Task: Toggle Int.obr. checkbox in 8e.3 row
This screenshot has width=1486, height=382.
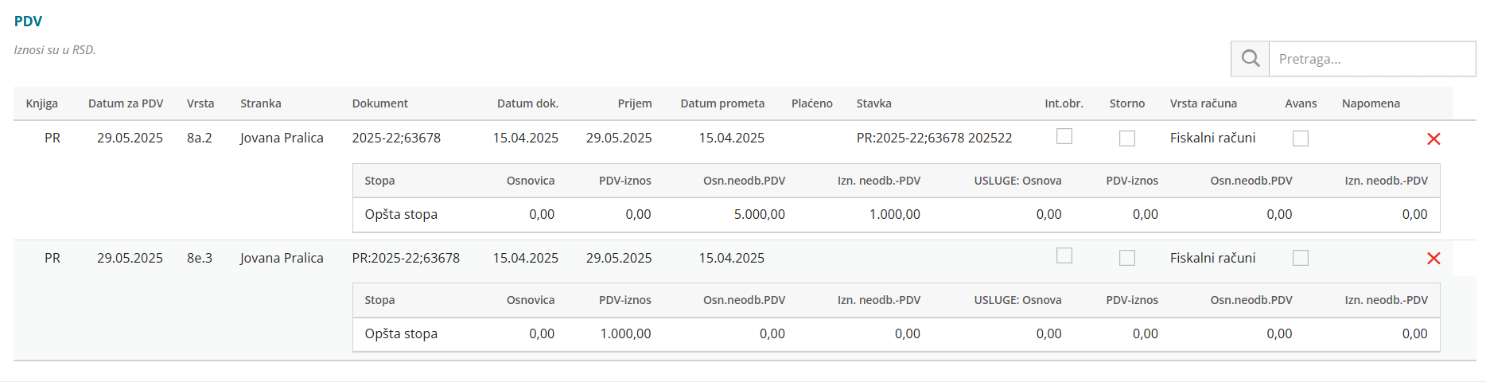Action: [1064, 255]
